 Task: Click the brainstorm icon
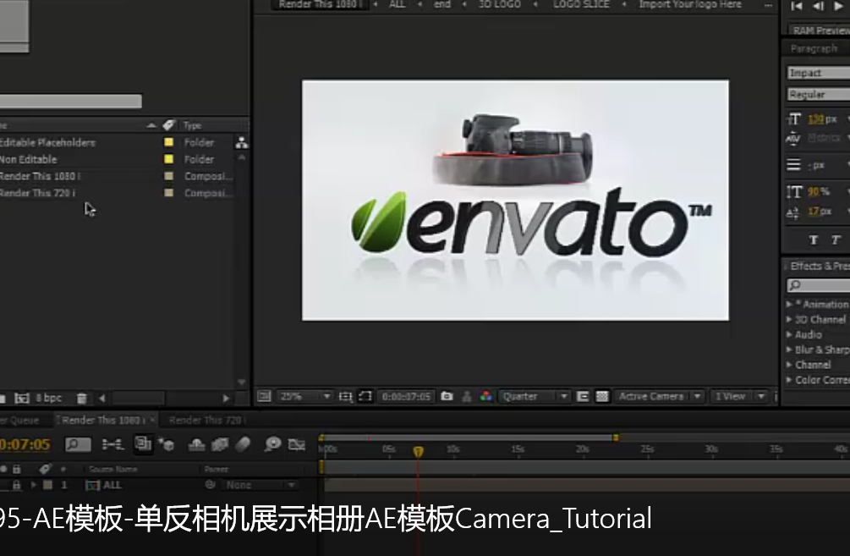pyautogui.click(x=272, y=444)
